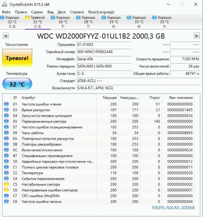
Task: Select row Частота ошибок чтения
Action: [98, 104]
